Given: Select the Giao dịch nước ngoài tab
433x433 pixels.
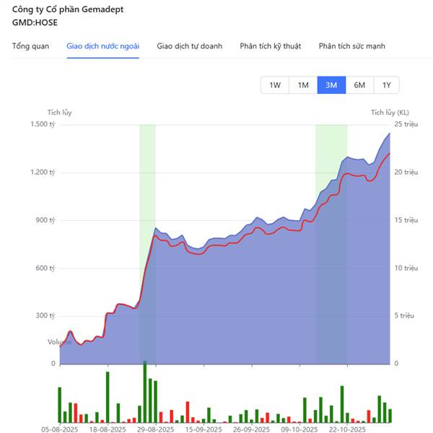Looking at the screenshot, I should coord(103,46).
